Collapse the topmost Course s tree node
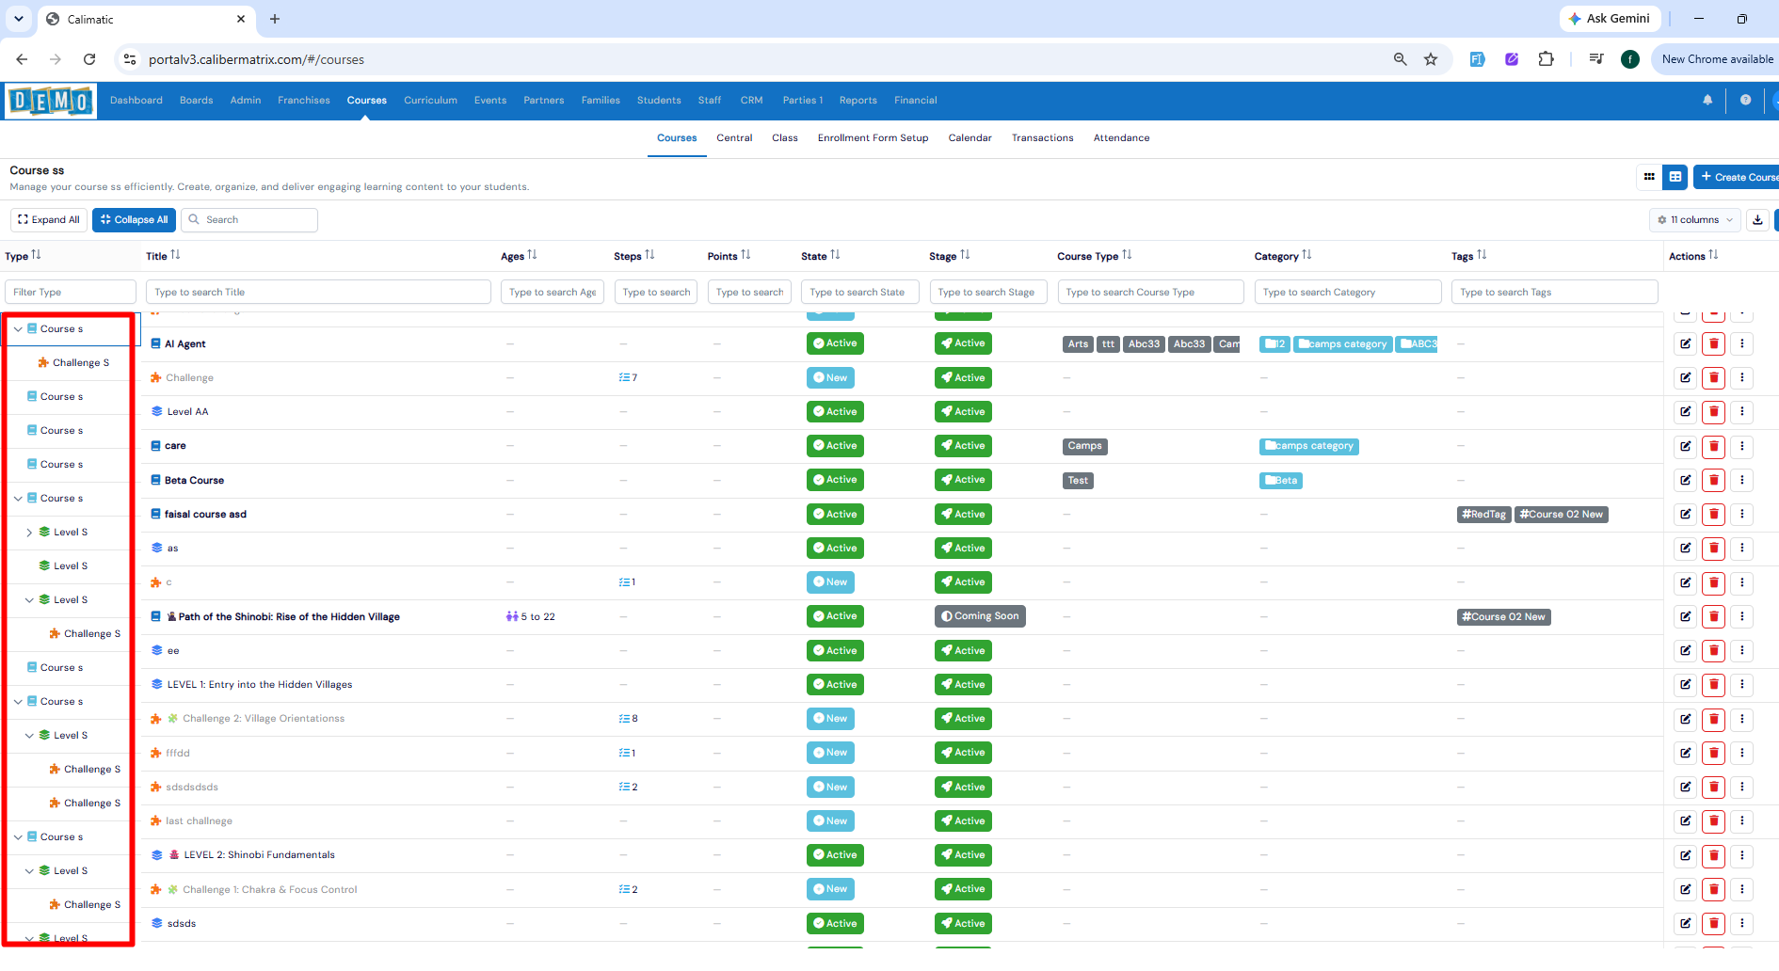 click(x=18, y=329)
